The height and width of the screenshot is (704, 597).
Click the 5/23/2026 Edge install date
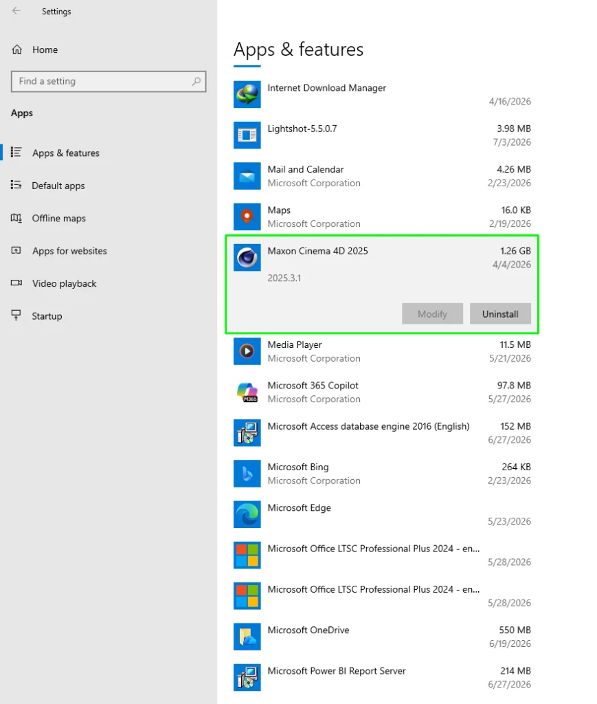coord(510,522)
